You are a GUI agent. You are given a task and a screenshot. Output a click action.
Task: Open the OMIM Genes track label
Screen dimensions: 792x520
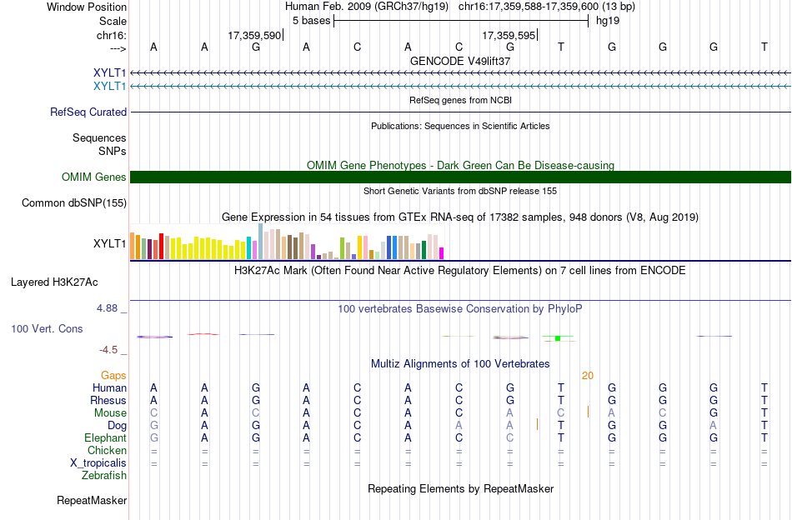tap(94, 177)
